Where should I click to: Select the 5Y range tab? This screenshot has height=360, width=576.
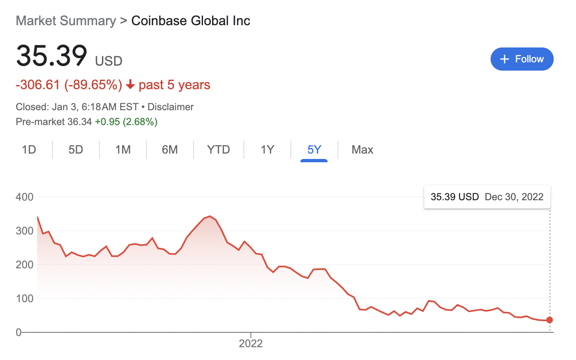pos(314,149)
